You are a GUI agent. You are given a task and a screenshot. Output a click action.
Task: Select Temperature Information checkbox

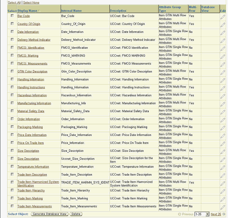point(12,166)
